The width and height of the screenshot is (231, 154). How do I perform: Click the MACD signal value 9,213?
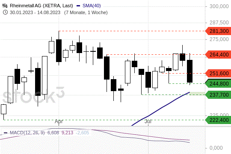tap(67, 133)
